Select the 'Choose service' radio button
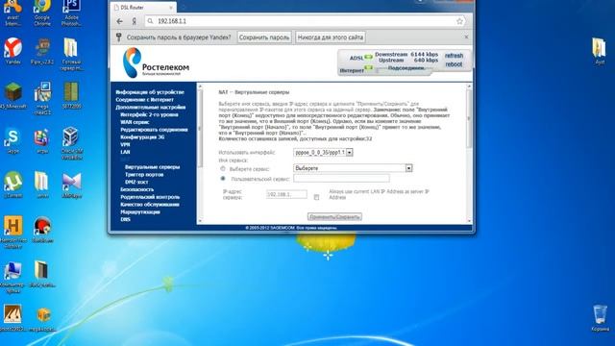 223,169
